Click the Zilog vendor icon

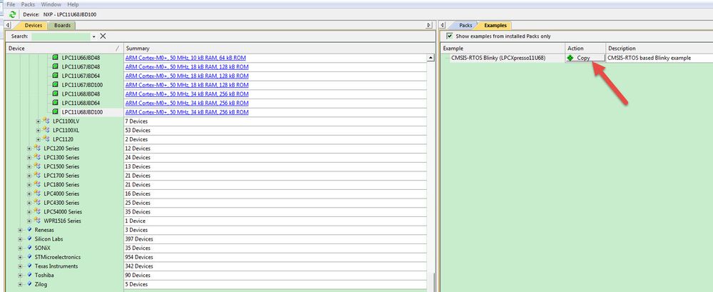click(29, 284)
